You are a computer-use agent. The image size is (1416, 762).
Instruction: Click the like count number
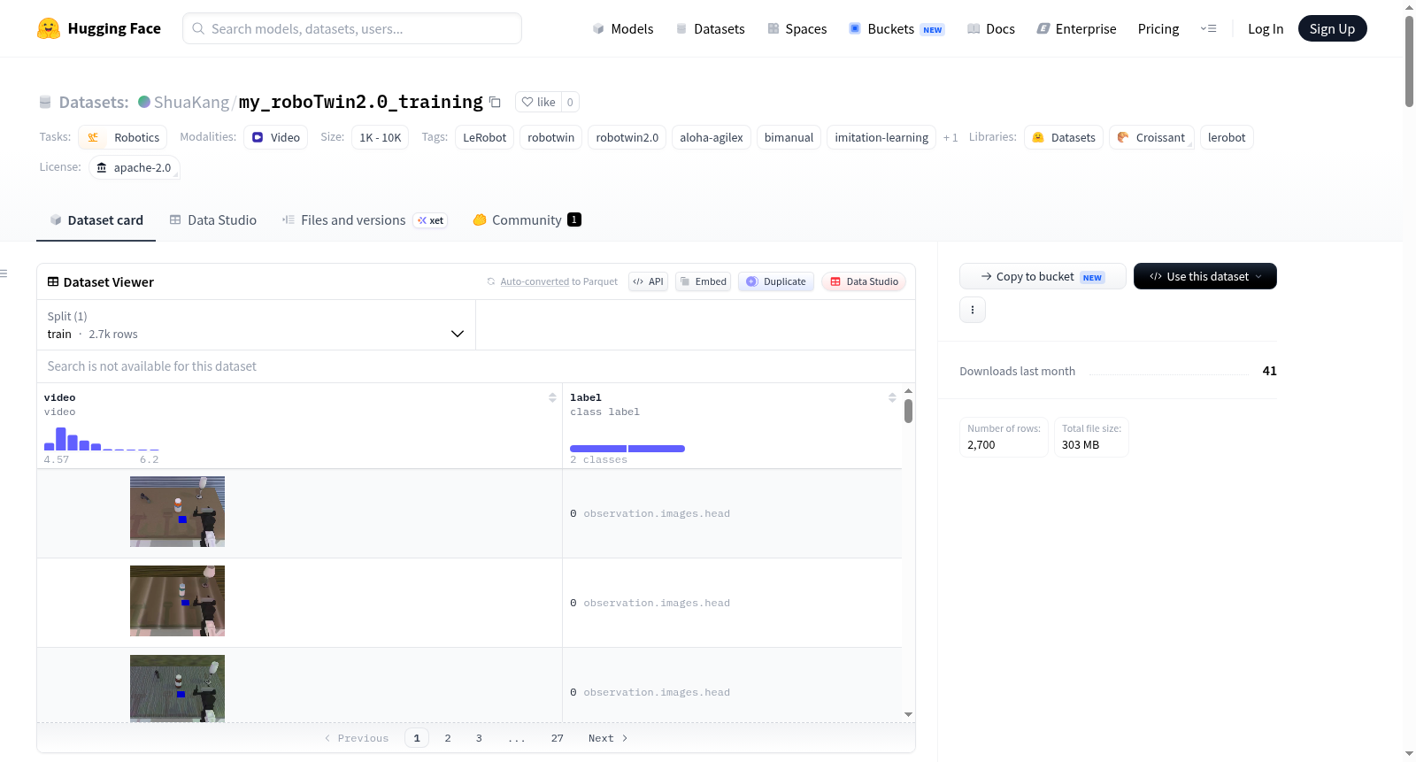click(x=570, y=102)
